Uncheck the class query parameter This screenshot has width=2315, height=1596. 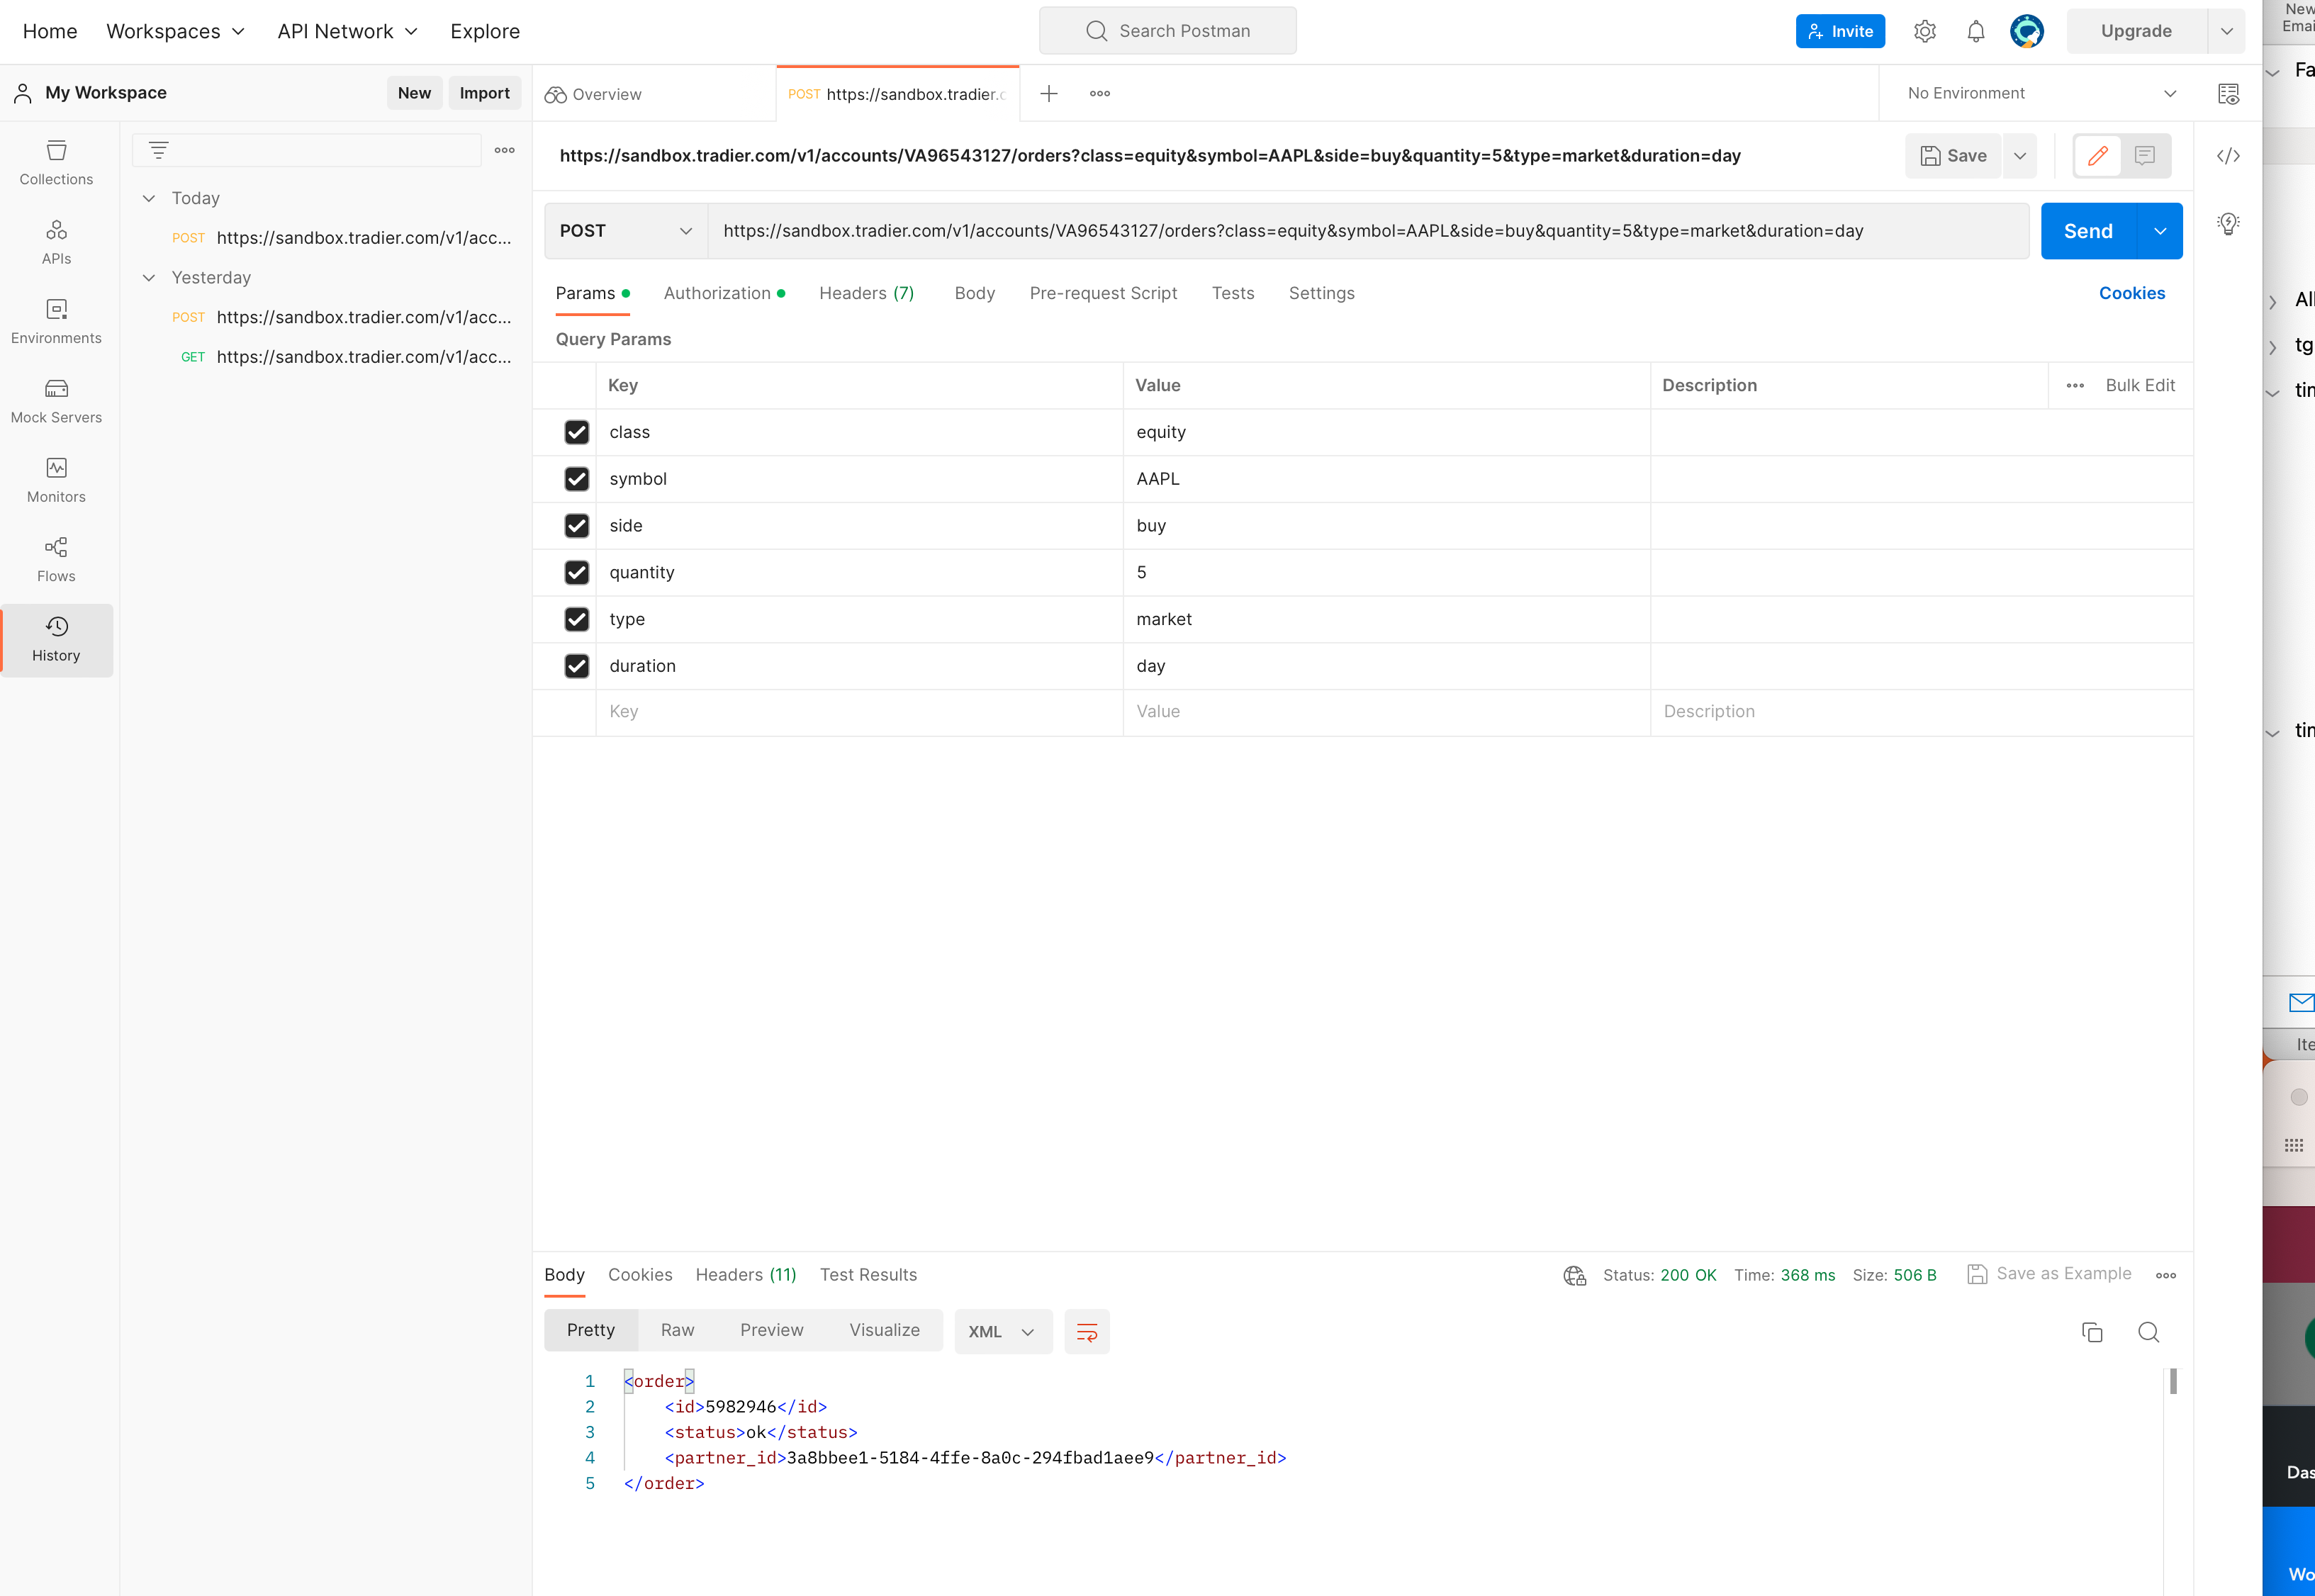click(576, 432)
